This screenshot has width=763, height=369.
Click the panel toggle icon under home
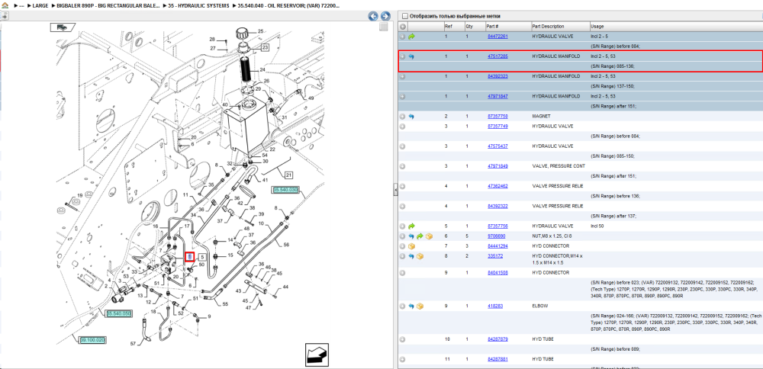5,15
